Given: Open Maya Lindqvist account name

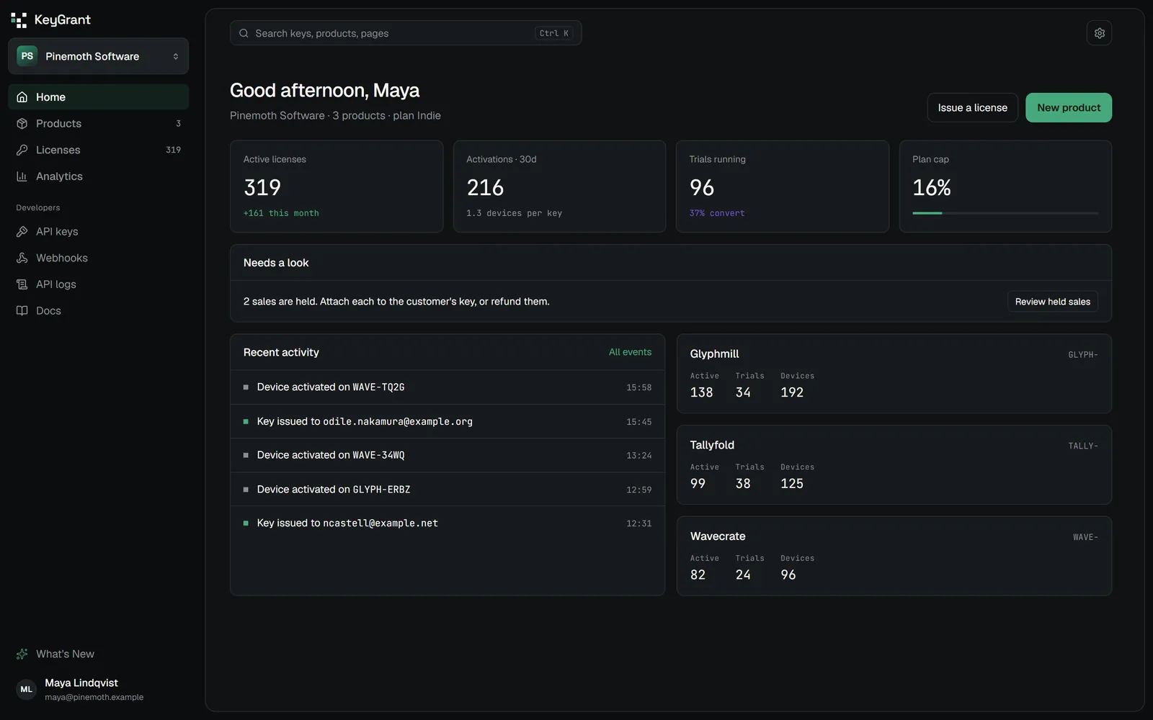Looking at the screenshot, I should coord(81,683).
